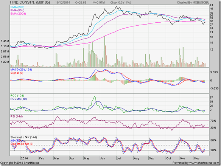This screenshot has width=221, height=166.
Task: Click the price axis value 27
Action: [x=212, y=25]
